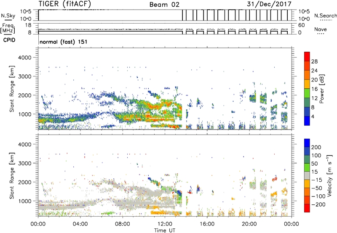The height and width of the screenshot is (233, 337).
Task: Click the 16:00 time axis label
Action: (207, 224)
